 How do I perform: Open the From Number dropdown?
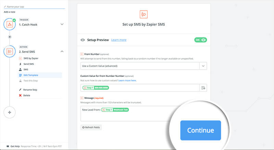coord(144,66)
